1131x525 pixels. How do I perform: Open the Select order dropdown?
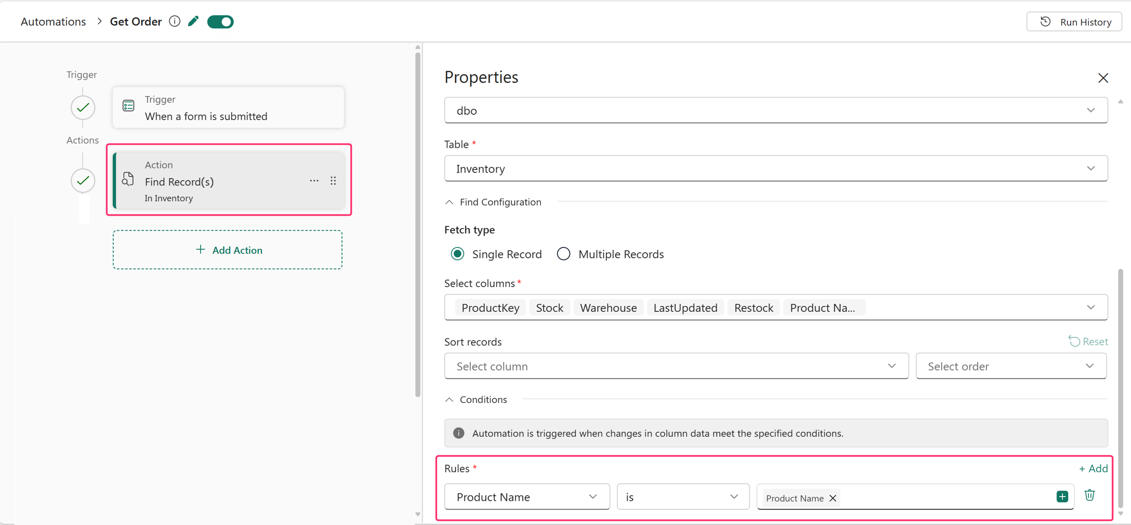pos(1011,366)
